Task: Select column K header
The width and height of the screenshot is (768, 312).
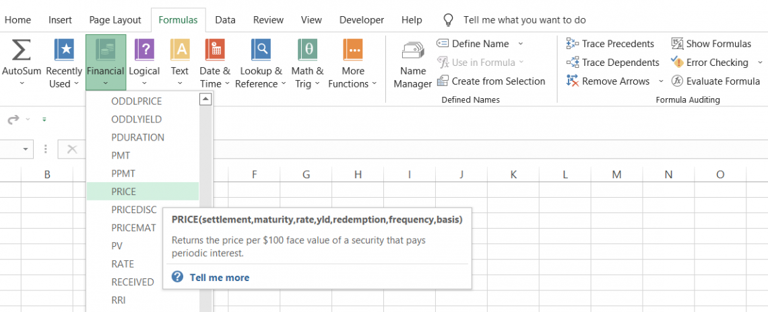Action: click(513, 175)
